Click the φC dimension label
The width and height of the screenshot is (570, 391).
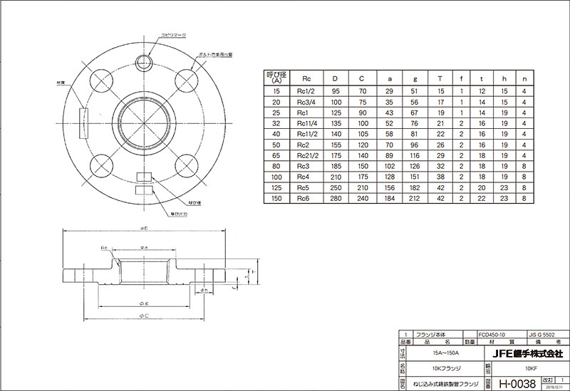point(144,314)
